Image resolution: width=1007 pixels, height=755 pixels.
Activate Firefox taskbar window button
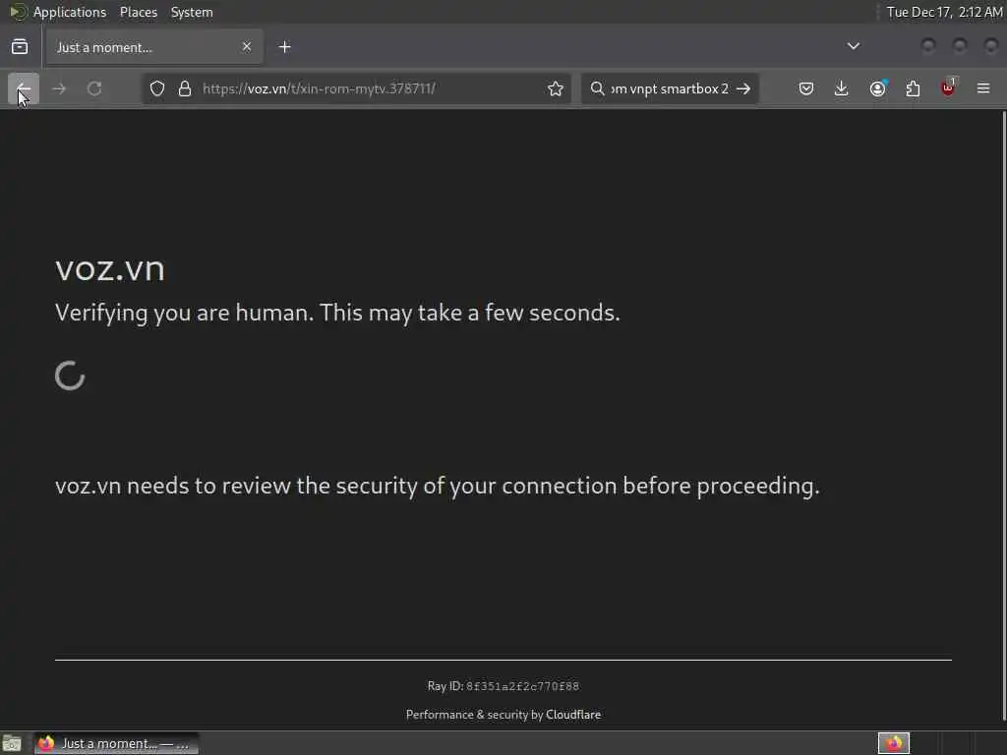(x=116, y=743)
